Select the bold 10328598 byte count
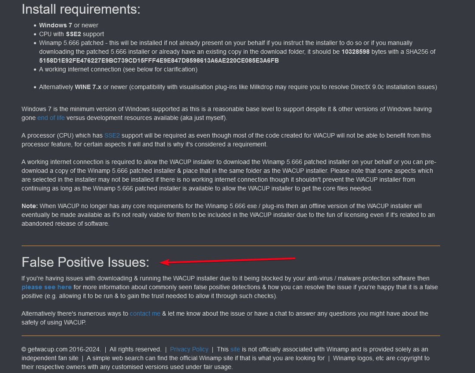 (355, 52)
